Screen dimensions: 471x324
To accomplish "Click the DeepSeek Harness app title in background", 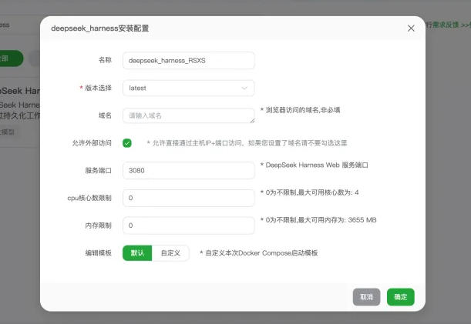I will tap(19, 91).
